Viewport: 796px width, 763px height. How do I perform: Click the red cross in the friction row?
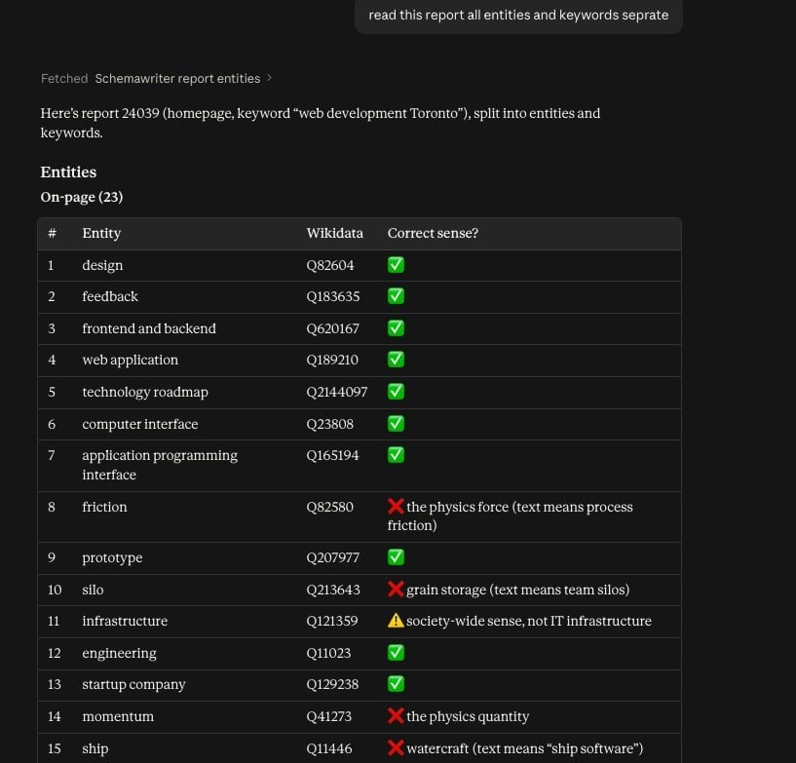[x=396, y=506]
